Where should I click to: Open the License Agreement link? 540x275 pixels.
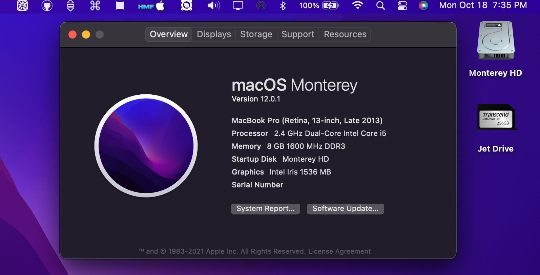click(x=339, y=251)
